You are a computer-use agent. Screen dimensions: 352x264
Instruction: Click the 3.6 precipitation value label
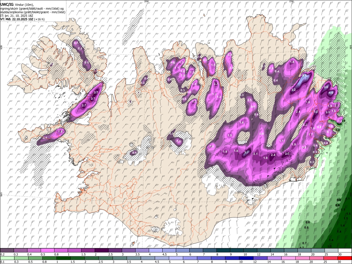[x=326, y=87]
